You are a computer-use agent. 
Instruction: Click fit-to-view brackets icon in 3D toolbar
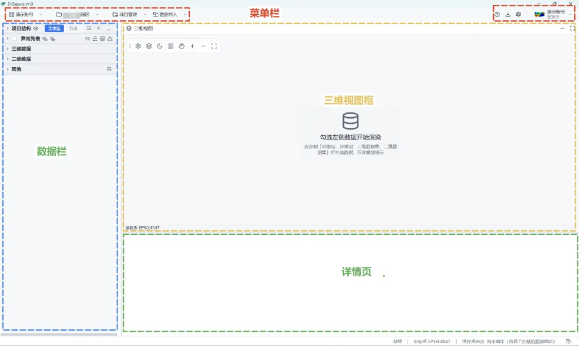tap(214, 46)
